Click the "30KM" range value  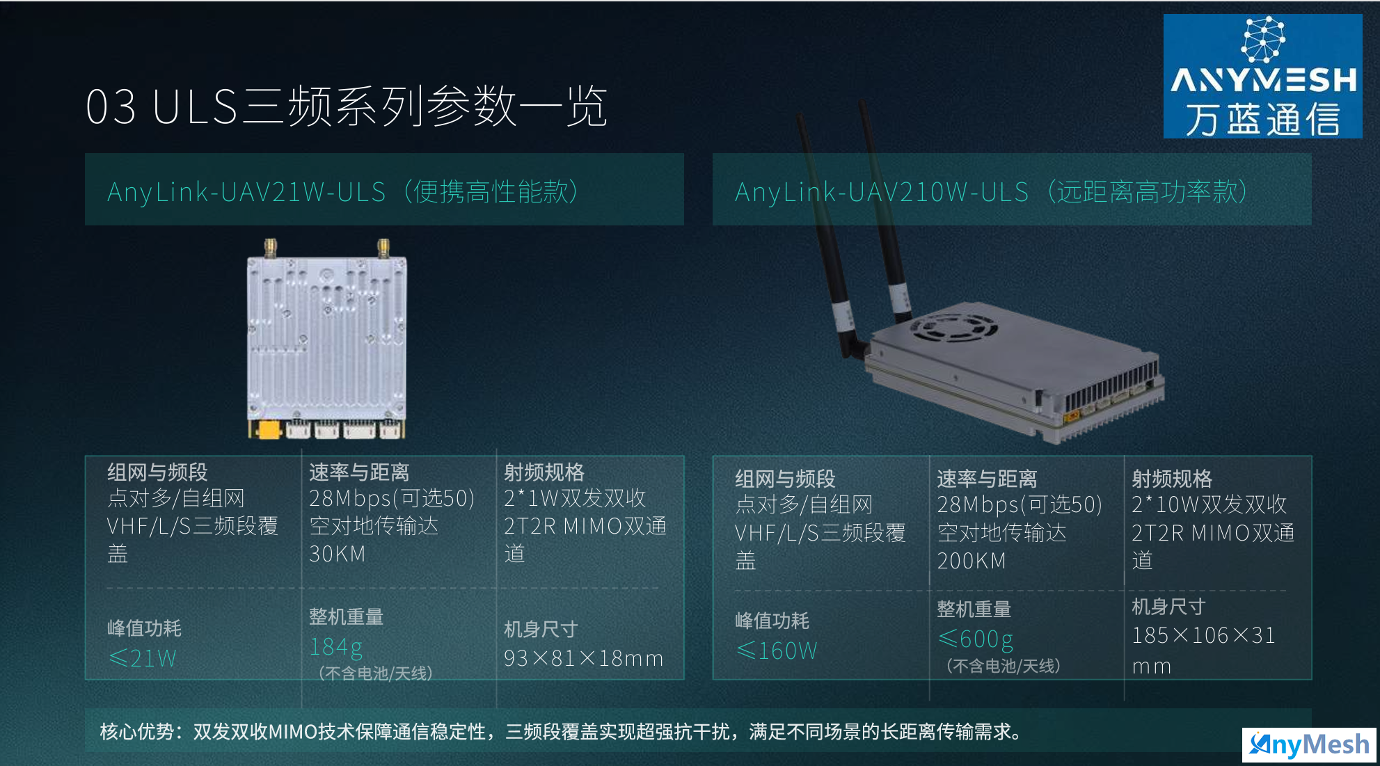pos(338,554)
